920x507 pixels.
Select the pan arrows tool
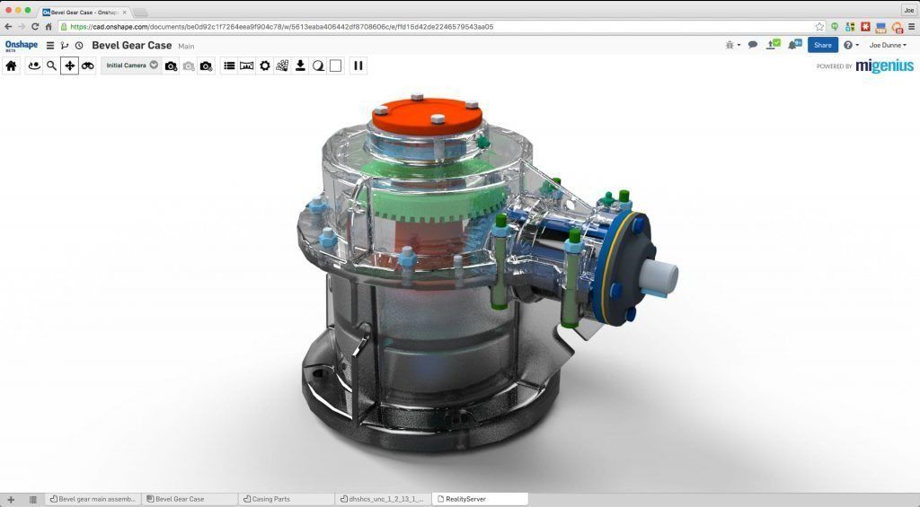click(69, 66)
